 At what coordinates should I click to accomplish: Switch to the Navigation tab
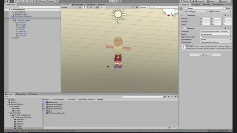218,5
